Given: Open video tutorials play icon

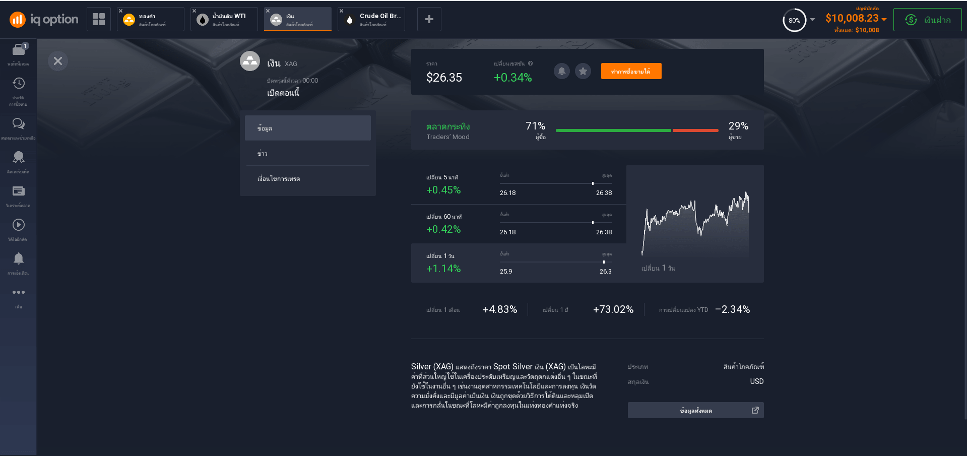Looking at the screenshot, I should pos(19,225).
